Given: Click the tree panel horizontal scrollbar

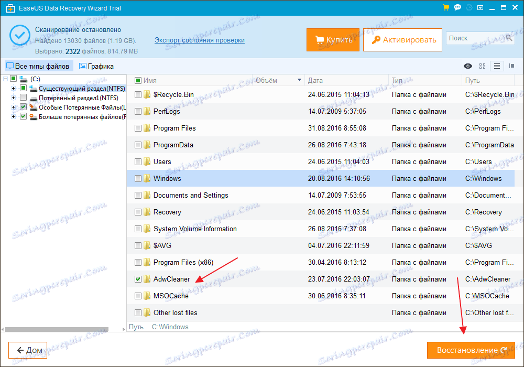Looking at the screenshot, I should (x=57, y=330).
